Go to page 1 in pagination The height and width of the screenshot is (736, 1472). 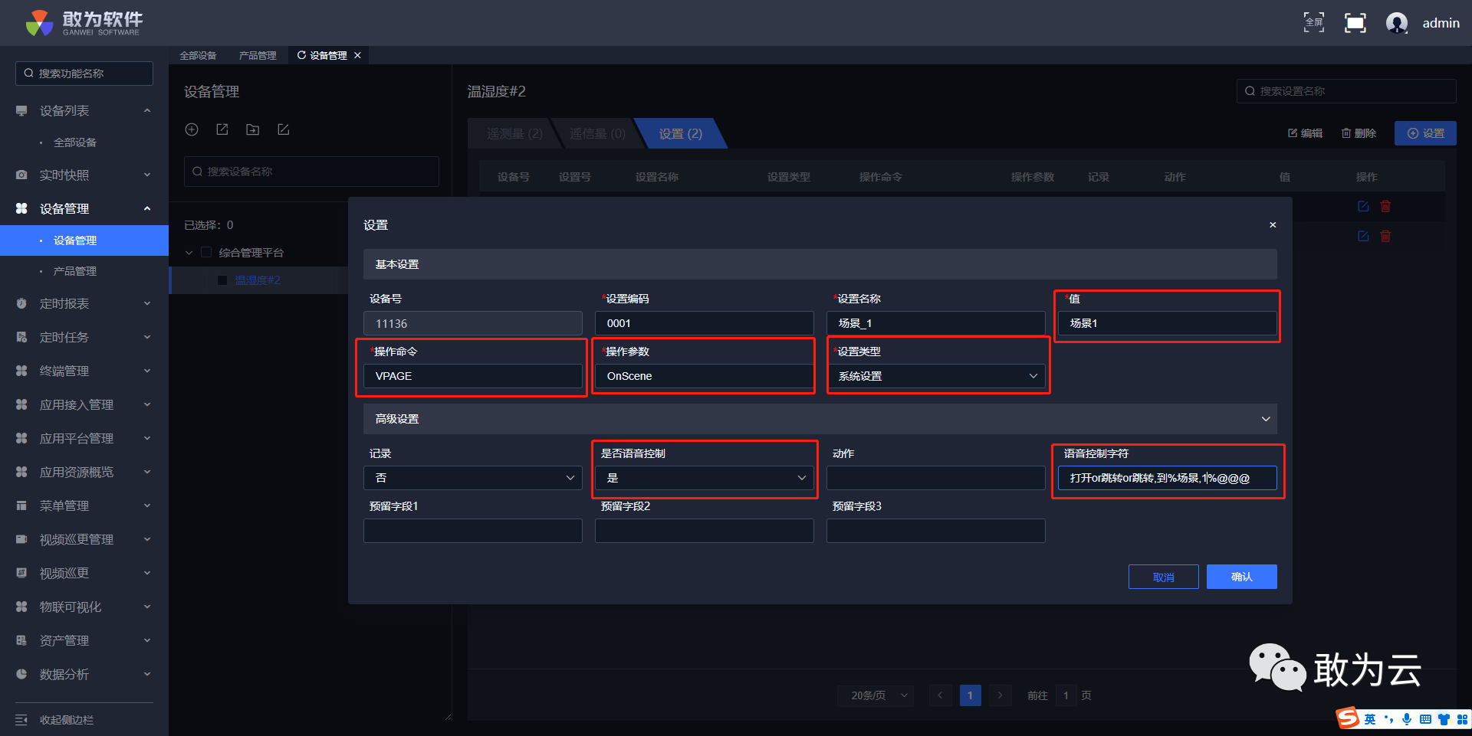point(970,695)
